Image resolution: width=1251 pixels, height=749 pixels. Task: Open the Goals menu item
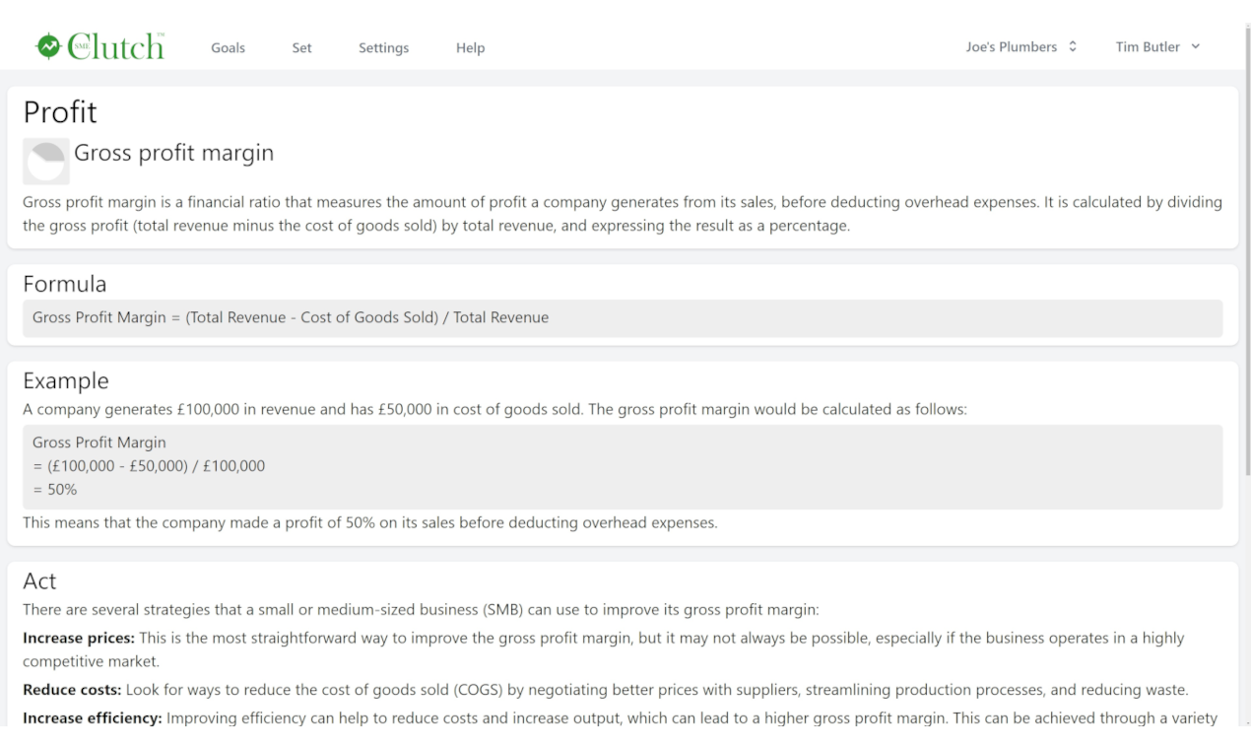point(229,47)
